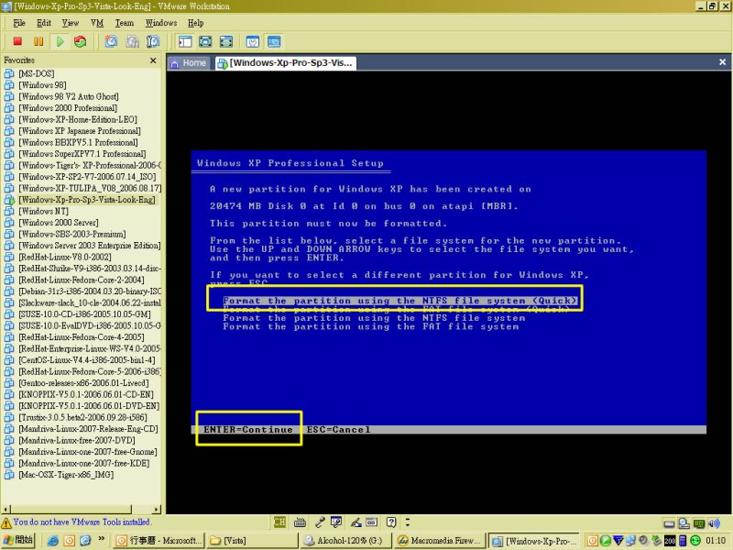The image size is (733, 550).
Task: Open the Edit menu
Action: click(x=43, y=23)
